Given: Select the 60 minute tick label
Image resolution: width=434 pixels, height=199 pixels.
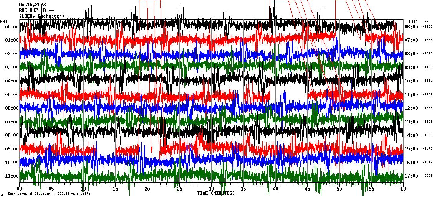Looking at the screenshot, I should (403, 189).
